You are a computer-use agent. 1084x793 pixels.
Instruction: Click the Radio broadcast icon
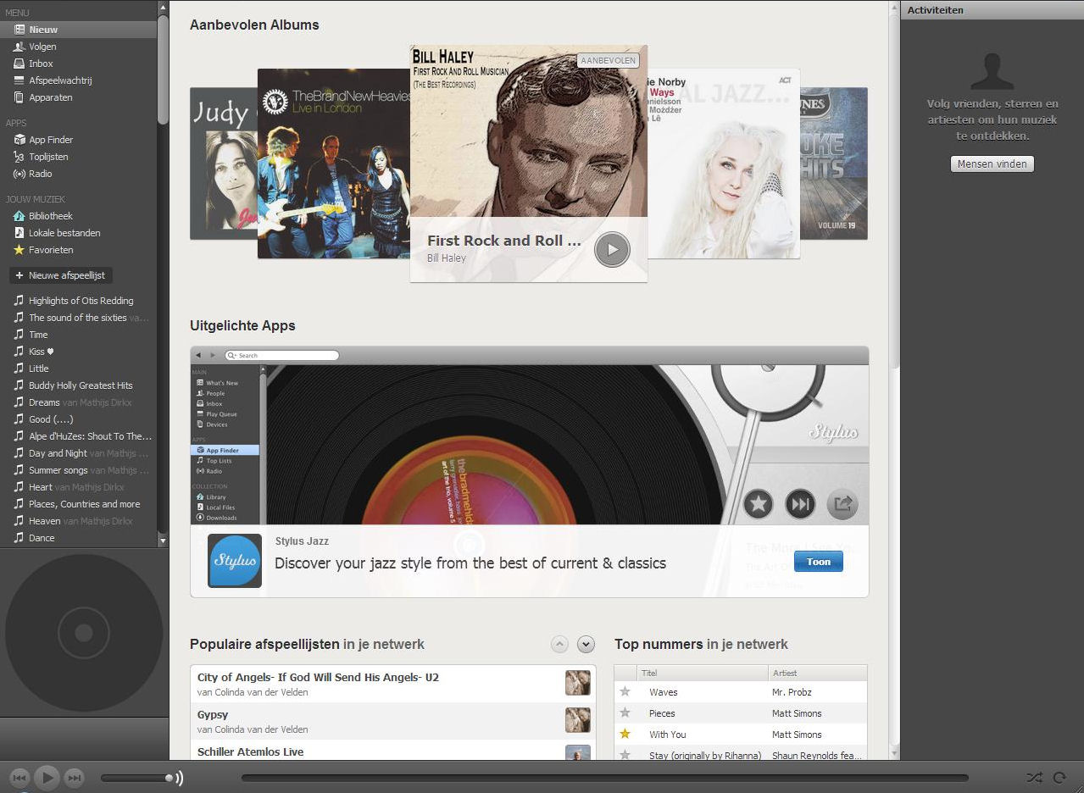(x=19, y=174)
